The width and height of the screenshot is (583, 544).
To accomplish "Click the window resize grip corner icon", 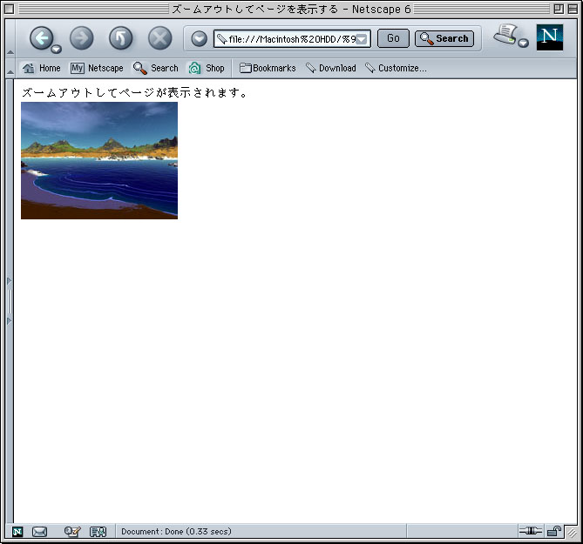I will pos(572,533).
